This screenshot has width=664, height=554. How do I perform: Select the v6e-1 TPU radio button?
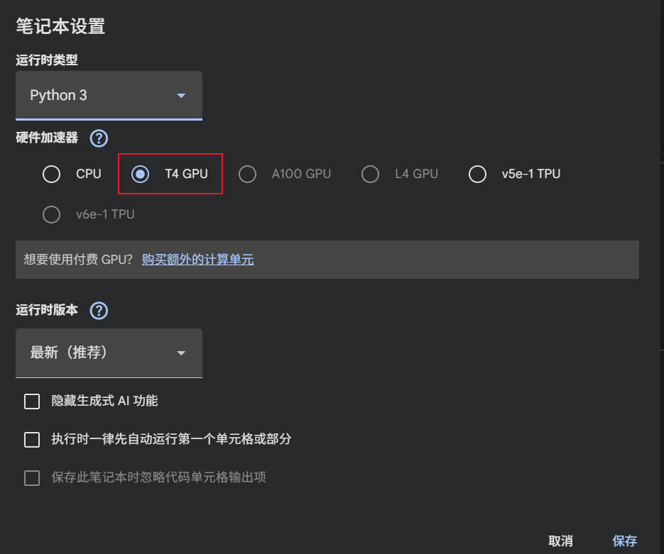tap(51, 214)
